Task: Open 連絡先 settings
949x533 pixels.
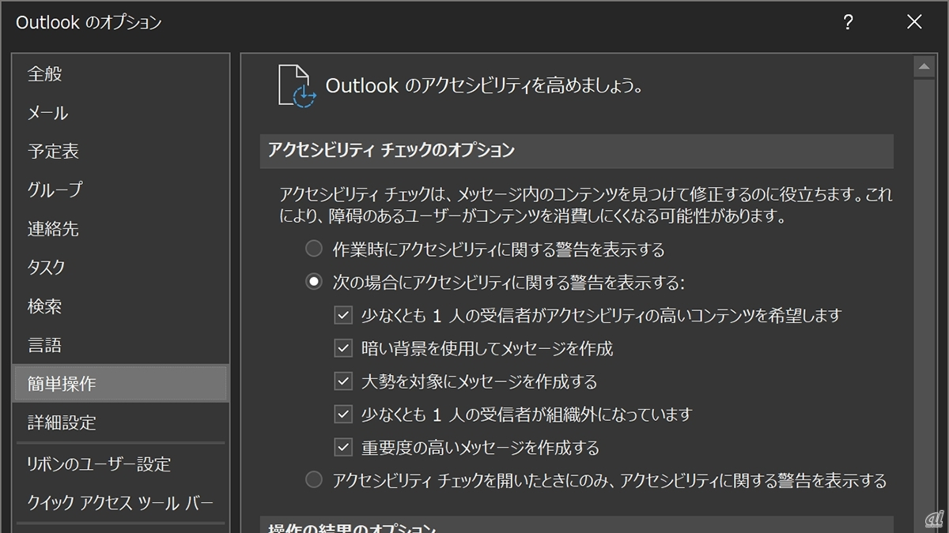Action: pos(121,229)
